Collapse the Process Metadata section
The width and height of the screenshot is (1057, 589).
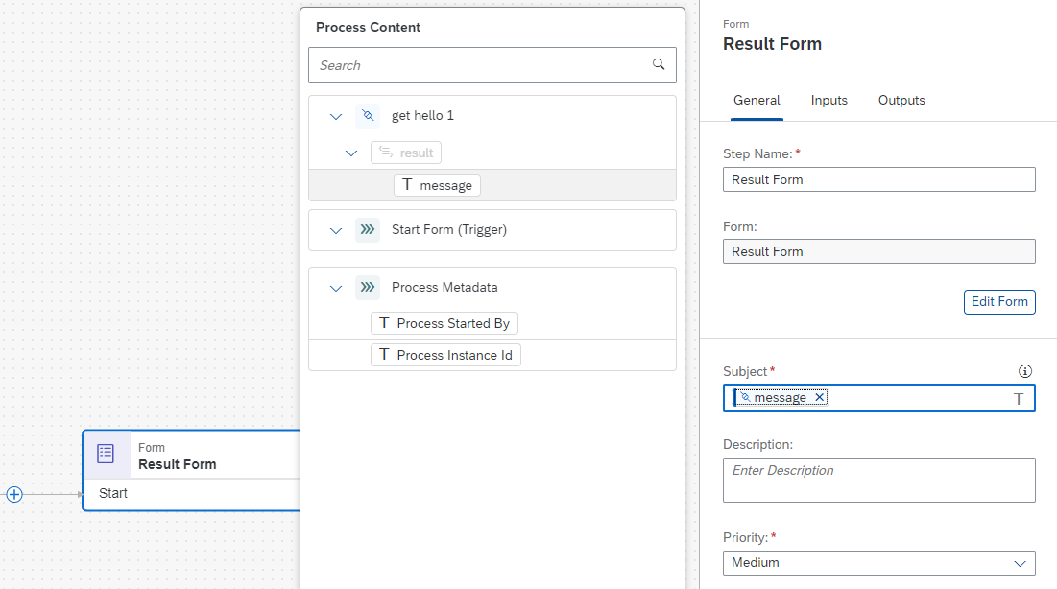pyautogui.click(x=336, y=288)
